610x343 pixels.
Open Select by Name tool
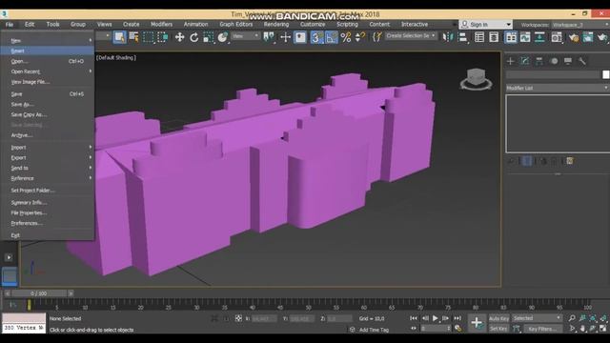click(133, 37)
